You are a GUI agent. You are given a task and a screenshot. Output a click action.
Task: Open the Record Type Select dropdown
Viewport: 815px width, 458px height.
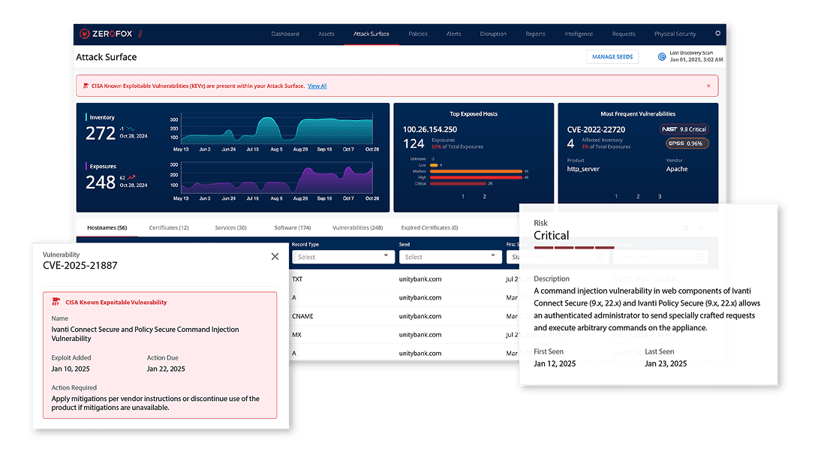343,257
